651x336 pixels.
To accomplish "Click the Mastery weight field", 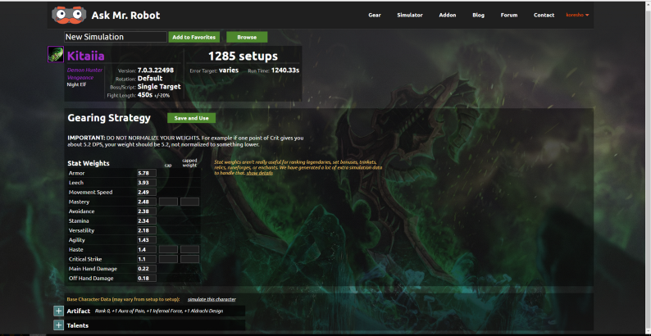I will [x=147, y=202].
